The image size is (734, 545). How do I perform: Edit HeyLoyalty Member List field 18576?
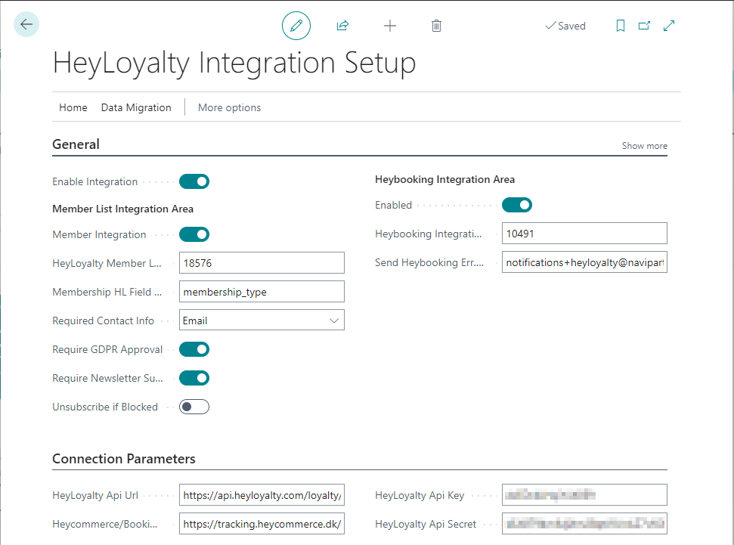click(262, 263)
